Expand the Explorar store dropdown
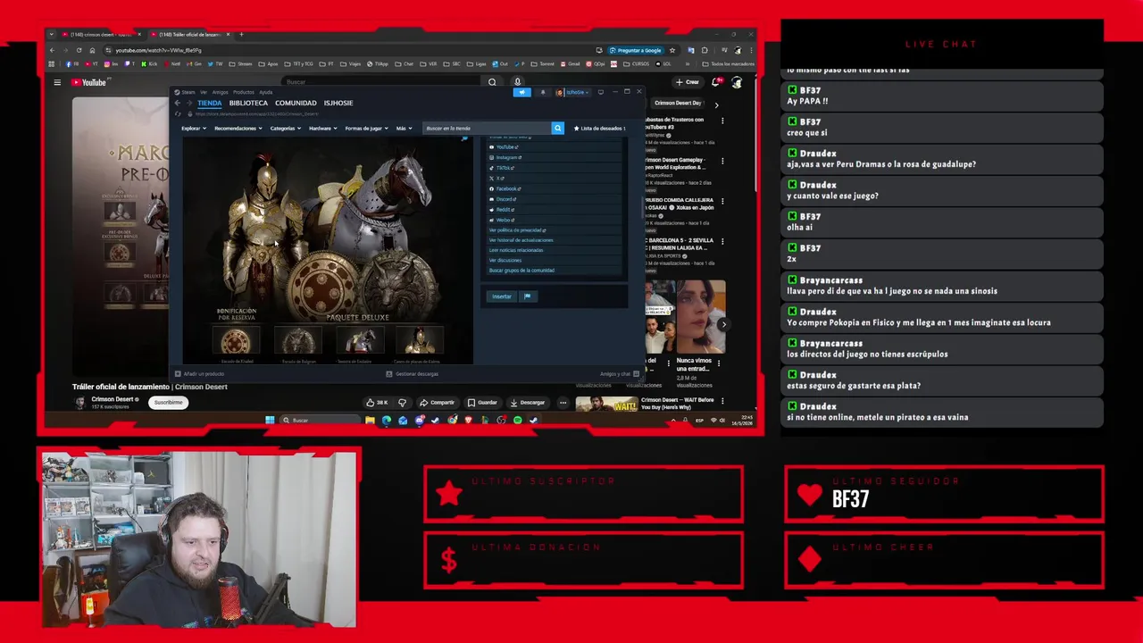This screenshot has height=643, width=1143. pos(194,128)
